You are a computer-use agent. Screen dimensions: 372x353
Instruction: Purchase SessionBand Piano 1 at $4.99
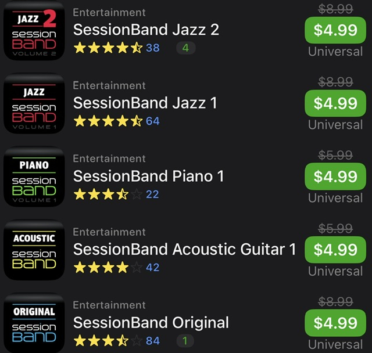(x=335, y=176)
